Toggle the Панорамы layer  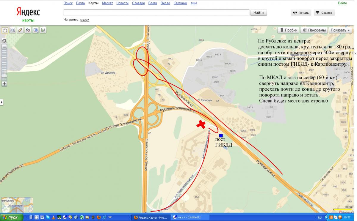click(x=314, y=30)
